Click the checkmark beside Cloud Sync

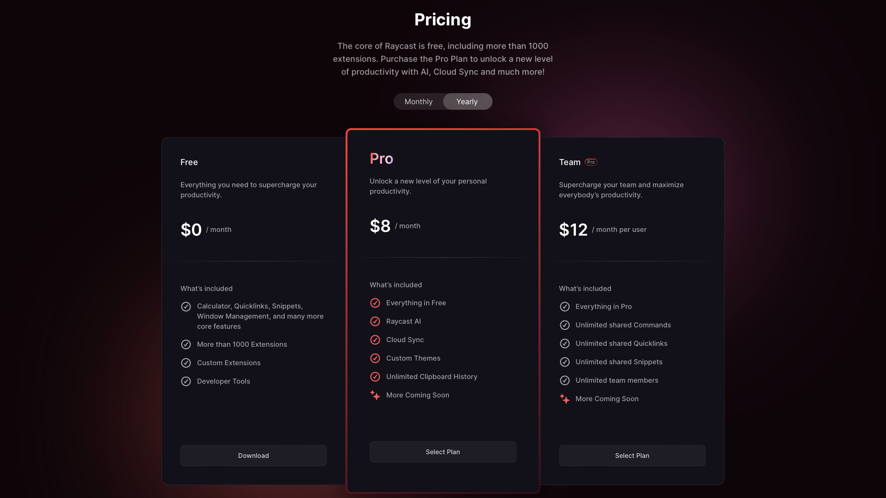coord(375,340)
